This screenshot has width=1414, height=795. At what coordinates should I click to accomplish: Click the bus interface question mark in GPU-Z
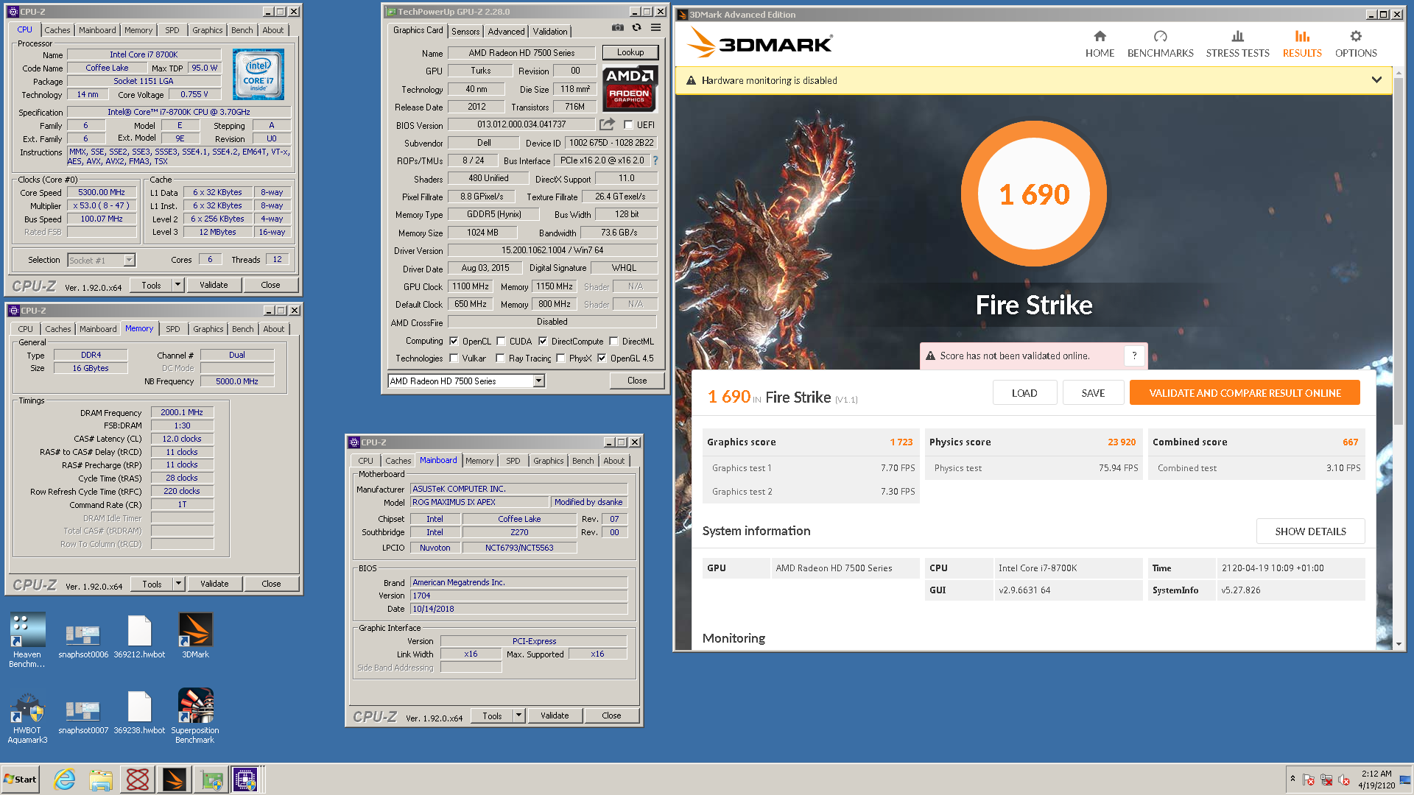[x=655, y=160]
